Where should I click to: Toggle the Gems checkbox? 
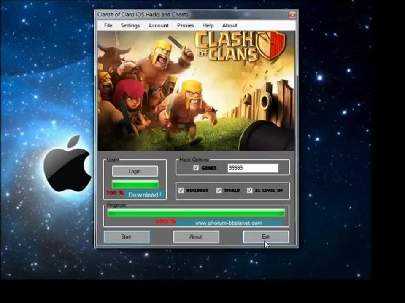(196, 168)
